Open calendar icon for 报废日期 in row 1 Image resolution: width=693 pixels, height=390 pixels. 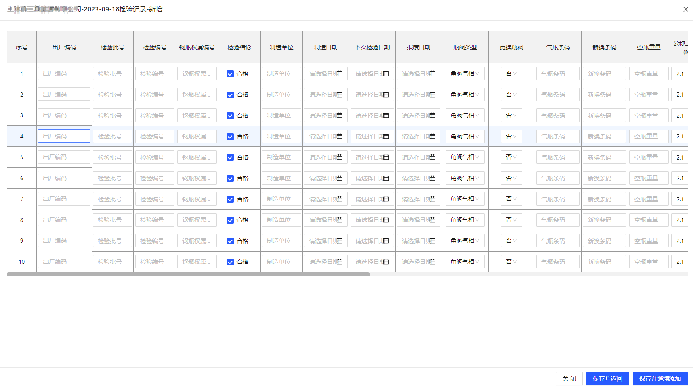[432, 73]
